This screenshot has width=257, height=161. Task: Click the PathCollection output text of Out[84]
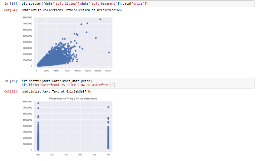pos(72,10)
